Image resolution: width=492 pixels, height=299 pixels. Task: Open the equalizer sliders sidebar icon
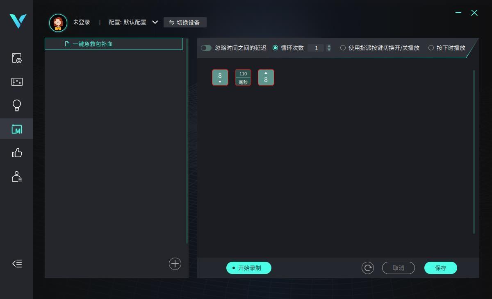tap(17, 82)
